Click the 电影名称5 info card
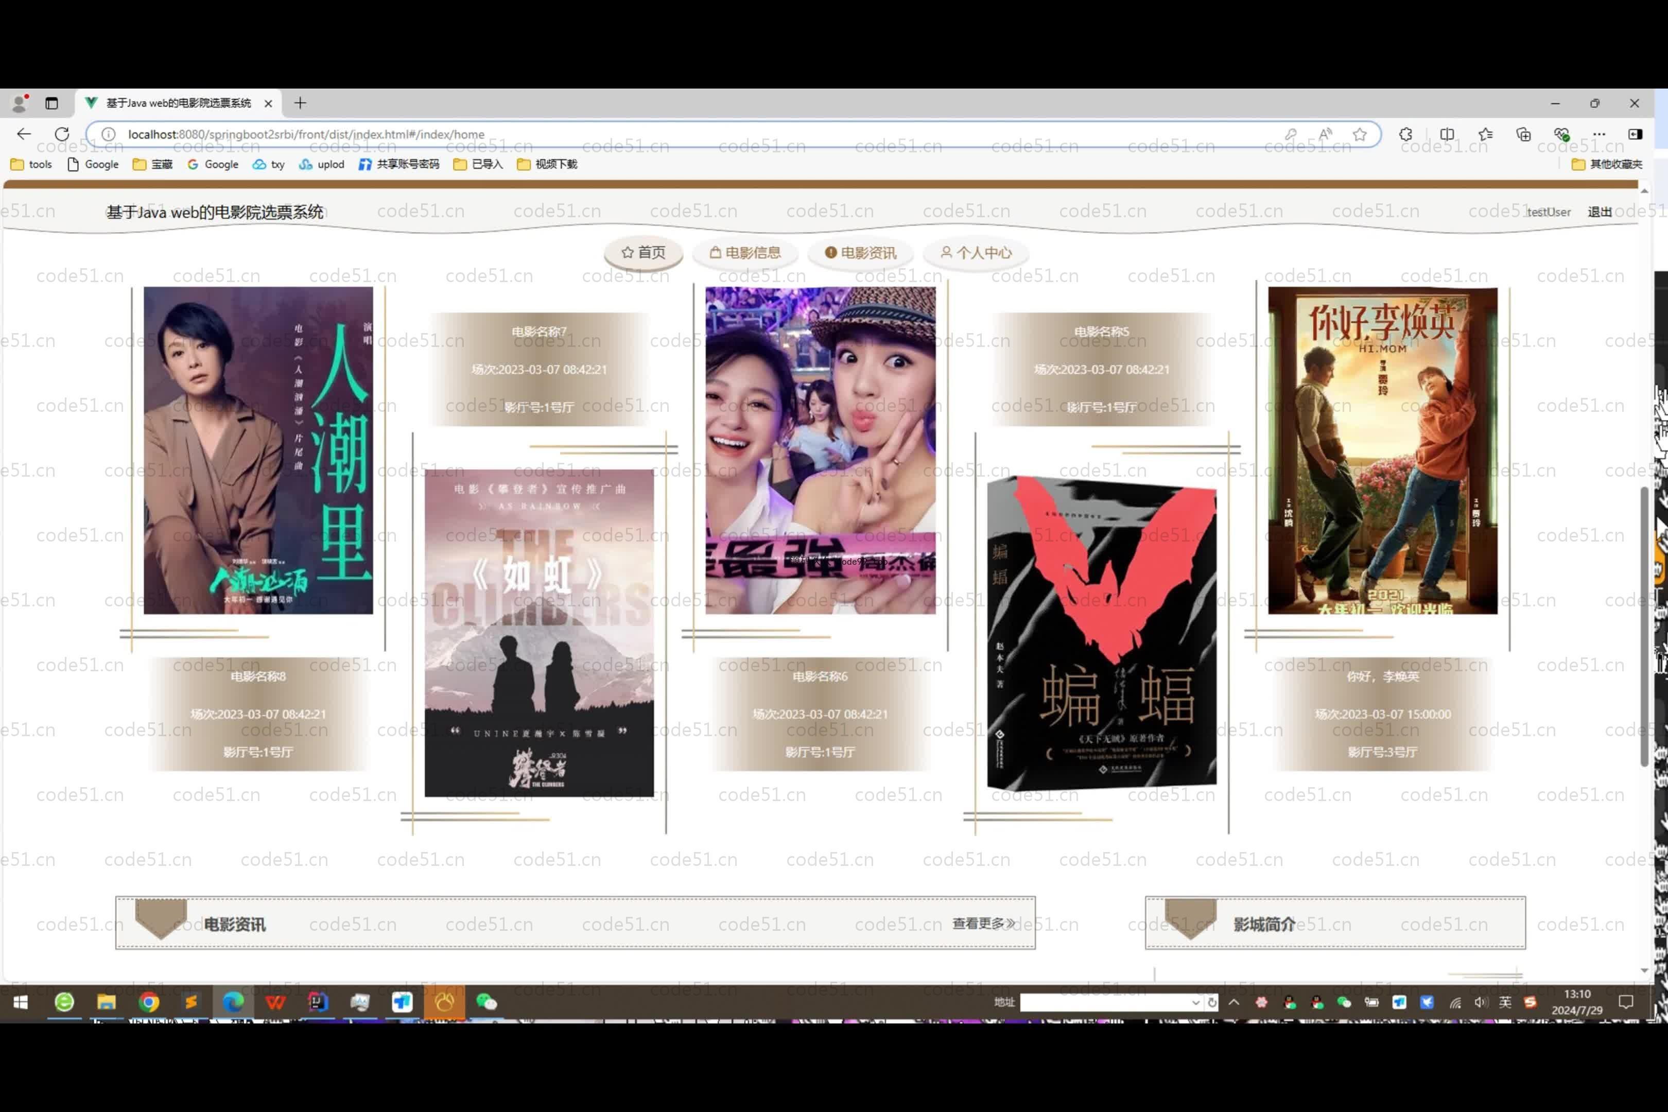The width and height of the screenshot is (1668, 1112). coord(1101,370)
